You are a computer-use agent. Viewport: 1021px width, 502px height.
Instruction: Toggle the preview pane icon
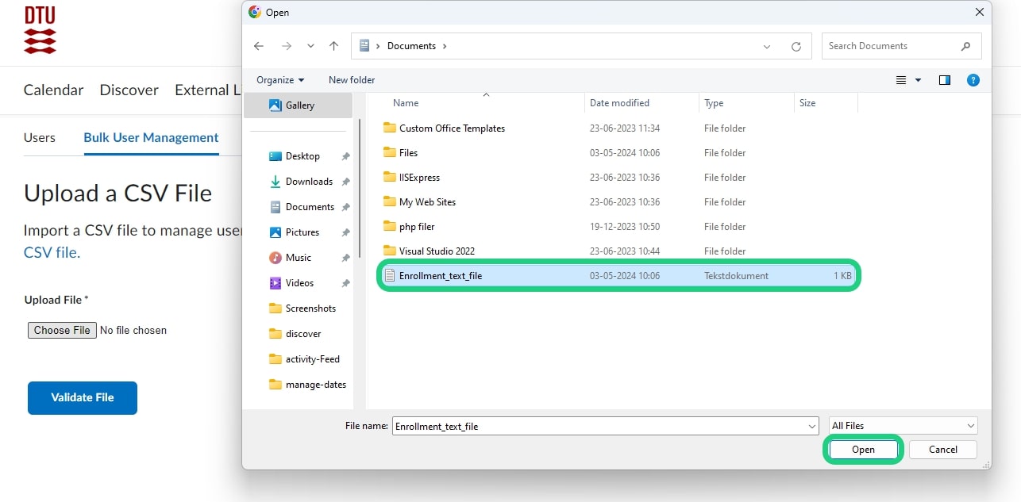click(944, 80)
